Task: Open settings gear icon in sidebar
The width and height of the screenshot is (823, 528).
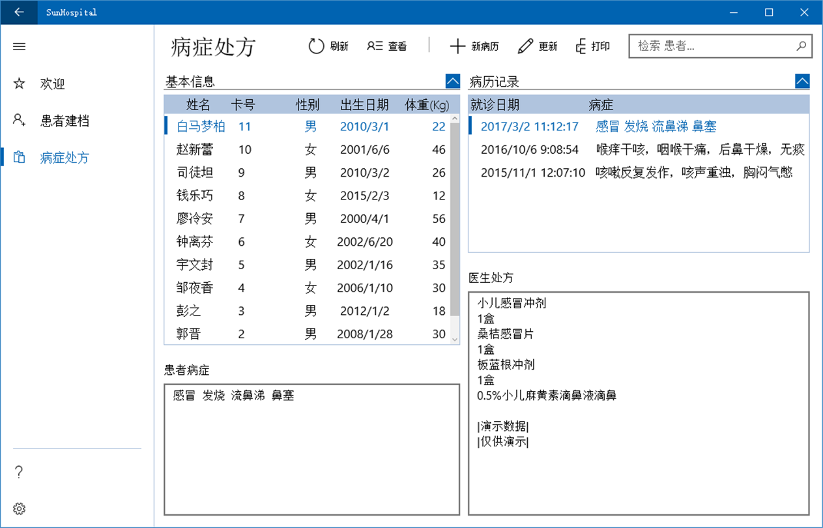Action: pyautogui.click(x=19, y=508)
